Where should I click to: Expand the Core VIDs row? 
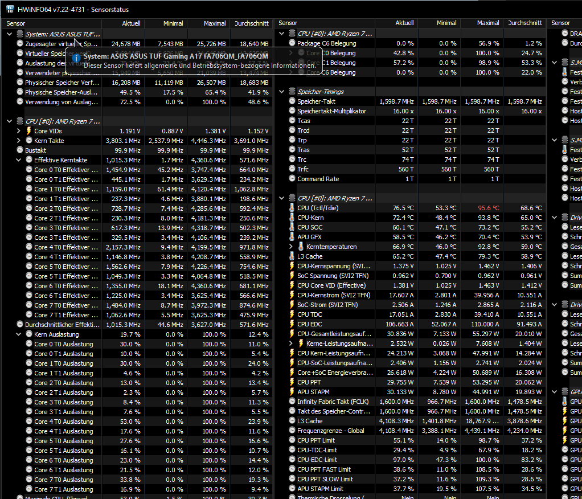[x=19, y=130]
